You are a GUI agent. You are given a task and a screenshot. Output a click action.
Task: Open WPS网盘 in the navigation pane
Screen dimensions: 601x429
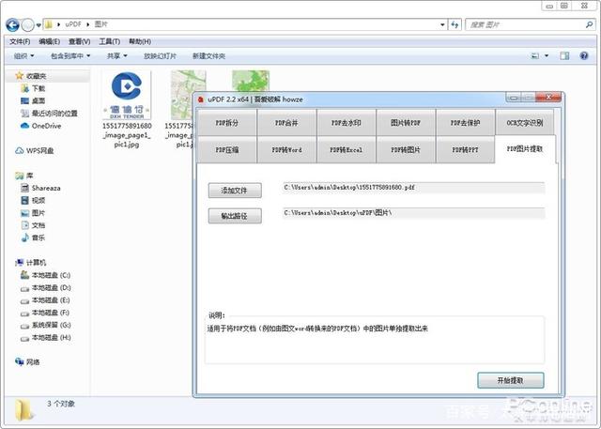pyautogui.click(x=39, y=150)
